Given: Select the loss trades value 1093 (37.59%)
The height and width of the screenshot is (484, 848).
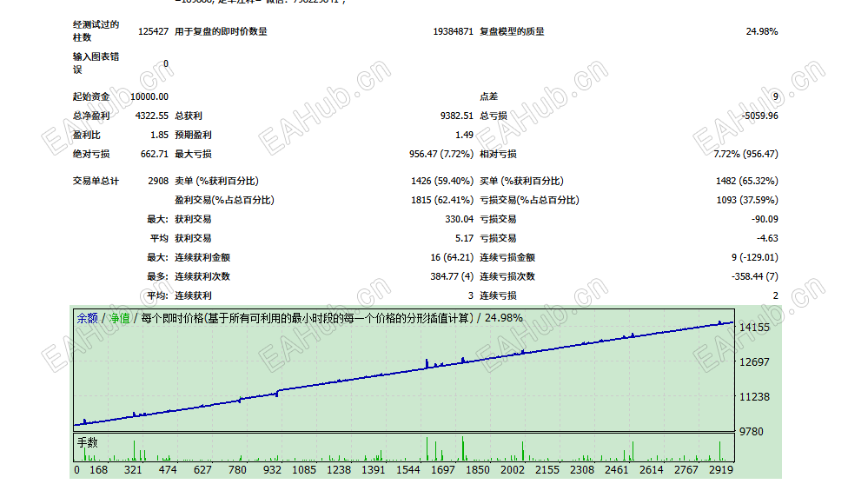Looking at the screenshot, I should pyautogui.click(x=747, y=200).
